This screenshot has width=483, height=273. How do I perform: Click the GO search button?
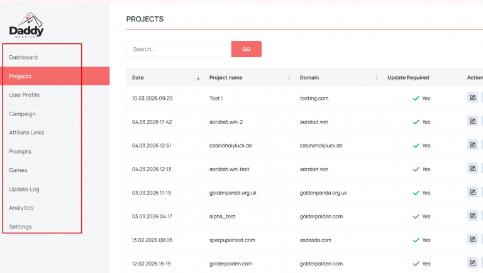(246, 49)
